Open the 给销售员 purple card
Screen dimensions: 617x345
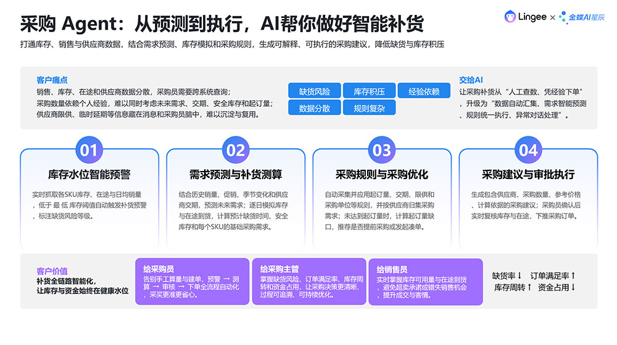pos(426,281)
